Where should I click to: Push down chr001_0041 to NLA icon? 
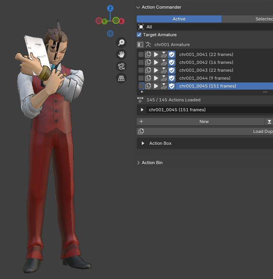[164, 54]
